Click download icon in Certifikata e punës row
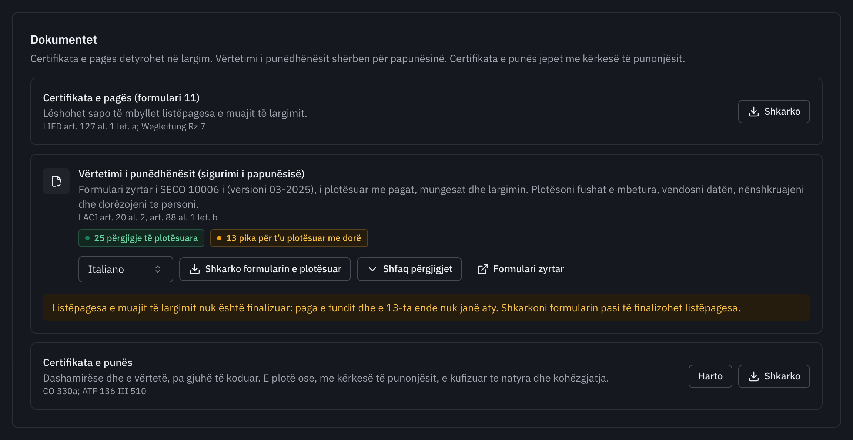Image resolution: width=853 pixels, height=440 pixels. tap(754, 376)
